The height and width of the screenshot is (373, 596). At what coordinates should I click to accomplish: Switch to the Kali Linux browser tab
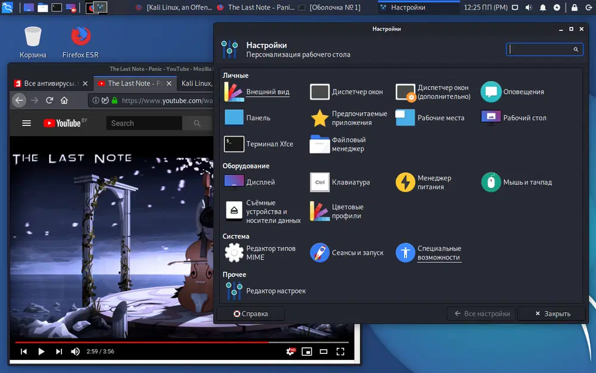[x=195, y=84]
